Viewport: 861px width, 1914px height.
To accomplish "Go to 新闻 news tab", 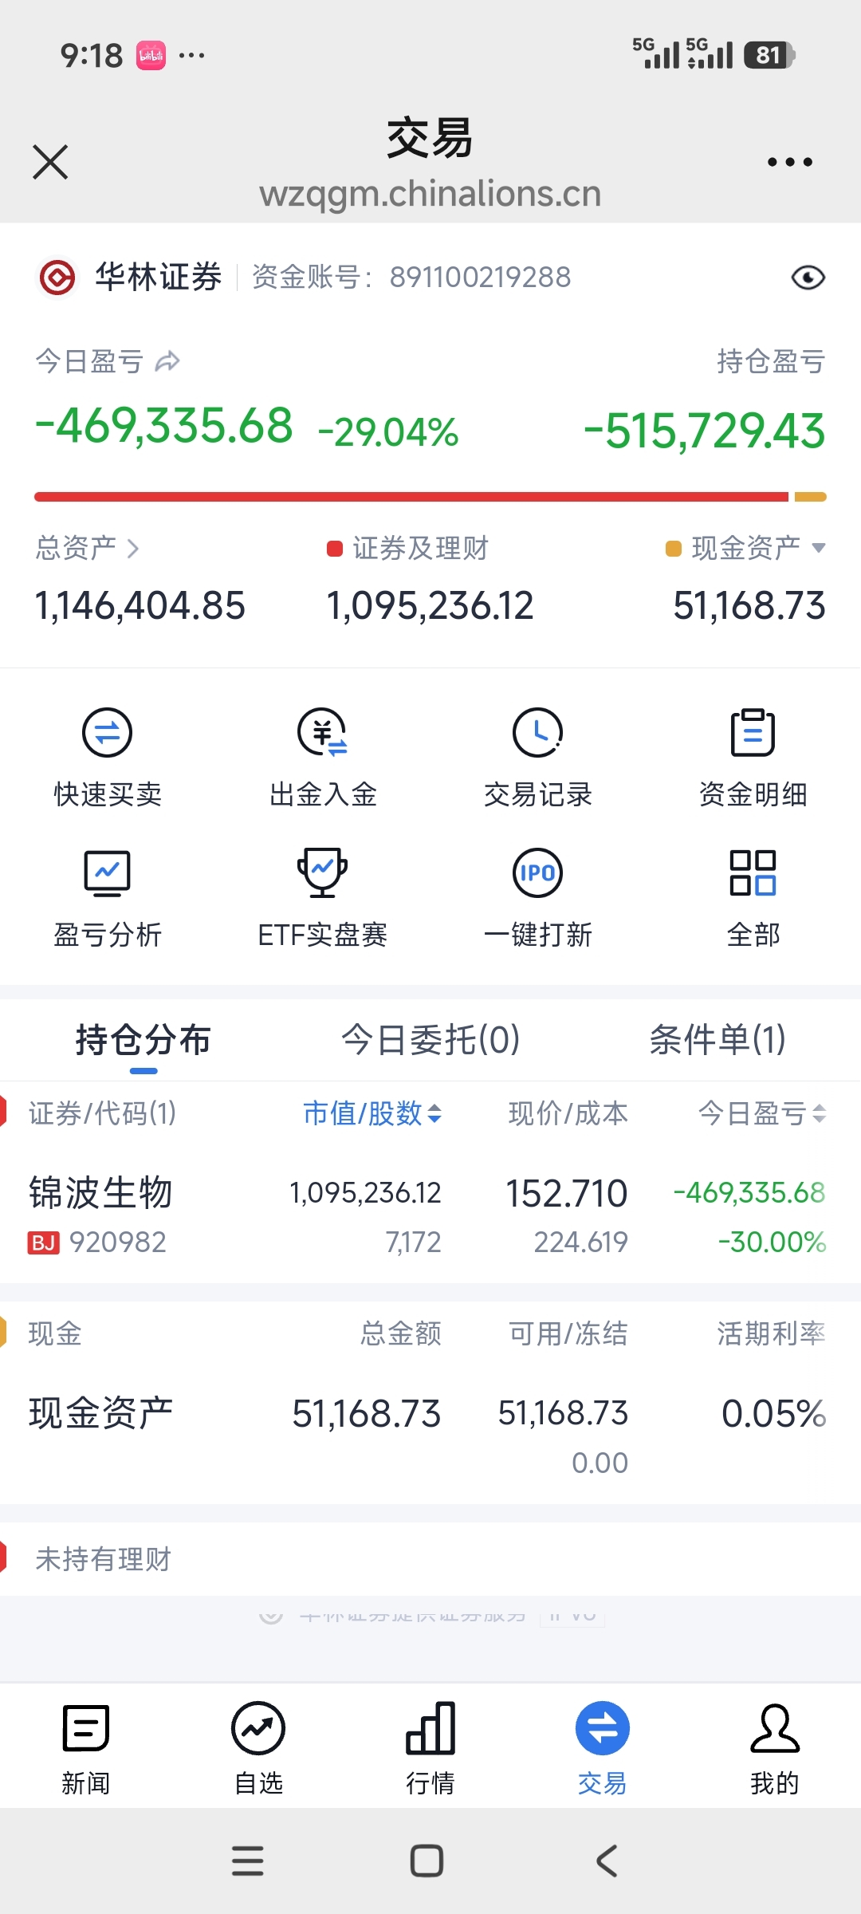I will point(86,1749).
